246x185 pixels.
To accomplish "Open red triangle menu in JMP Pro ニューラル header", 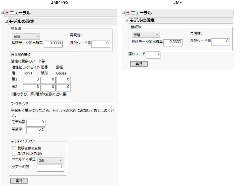I will [7, 13].
